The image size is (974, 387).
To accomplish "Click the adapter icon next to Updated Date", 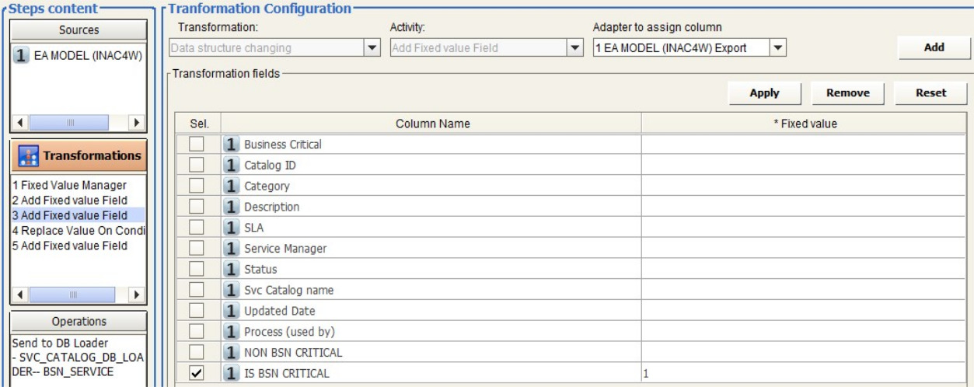I will point(231,311).
